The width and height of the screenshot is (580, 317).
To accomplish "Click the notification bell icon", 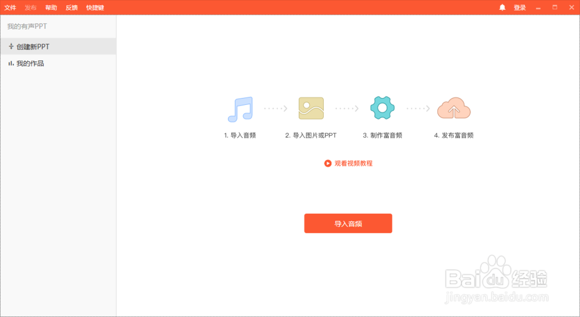I will coord(502,8).
